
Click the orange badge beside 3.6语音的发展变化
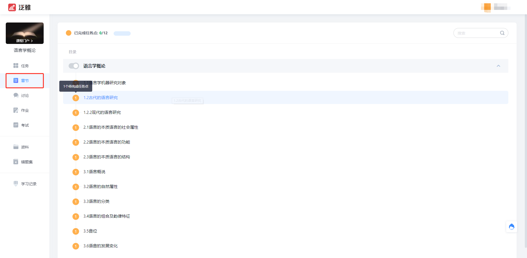click(x=76, y=246)
